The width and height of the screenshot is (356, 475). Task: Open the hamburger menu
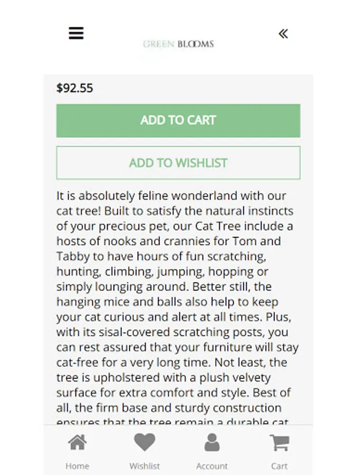point(76,33)
